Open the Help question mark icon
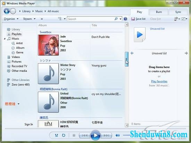The image size is (191, 143). [125, 19]
